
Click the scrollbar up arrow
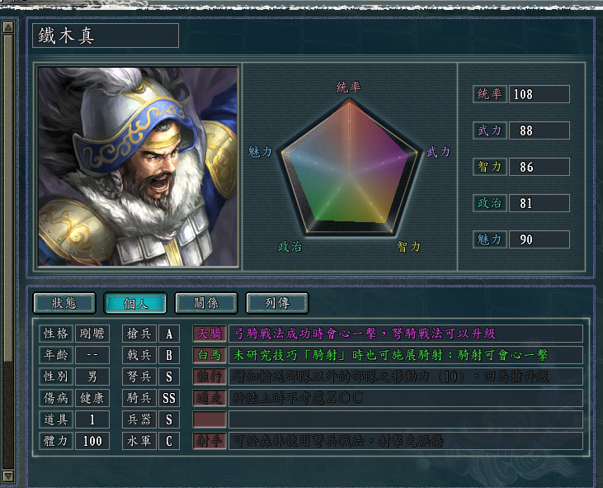pos(8,27)
